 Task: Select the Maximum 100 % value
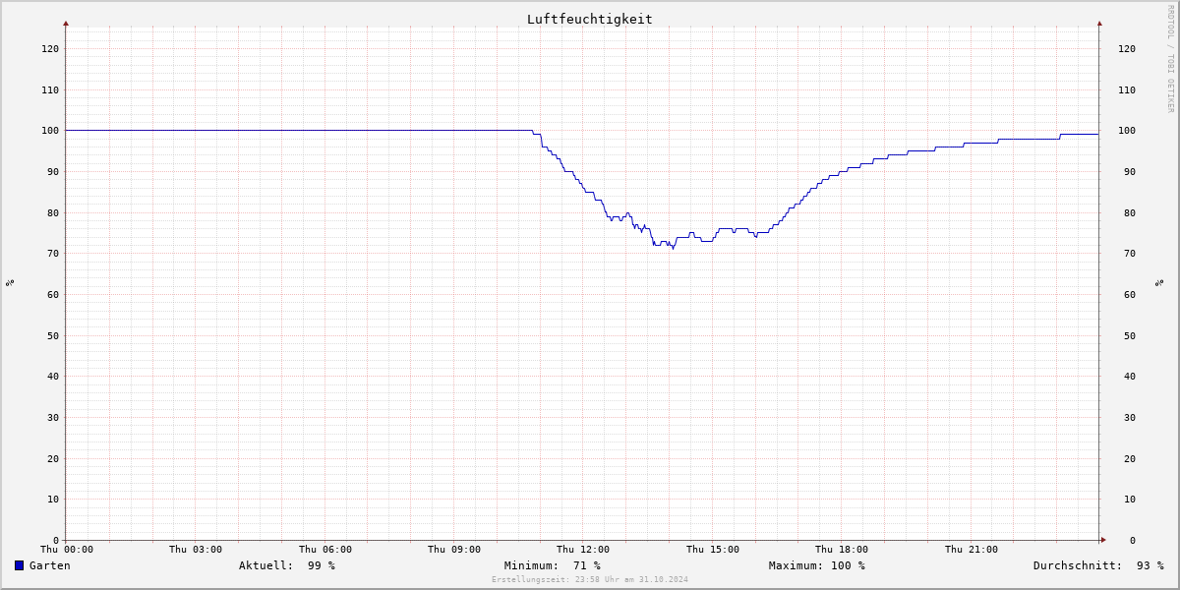(x=817, y=565)
